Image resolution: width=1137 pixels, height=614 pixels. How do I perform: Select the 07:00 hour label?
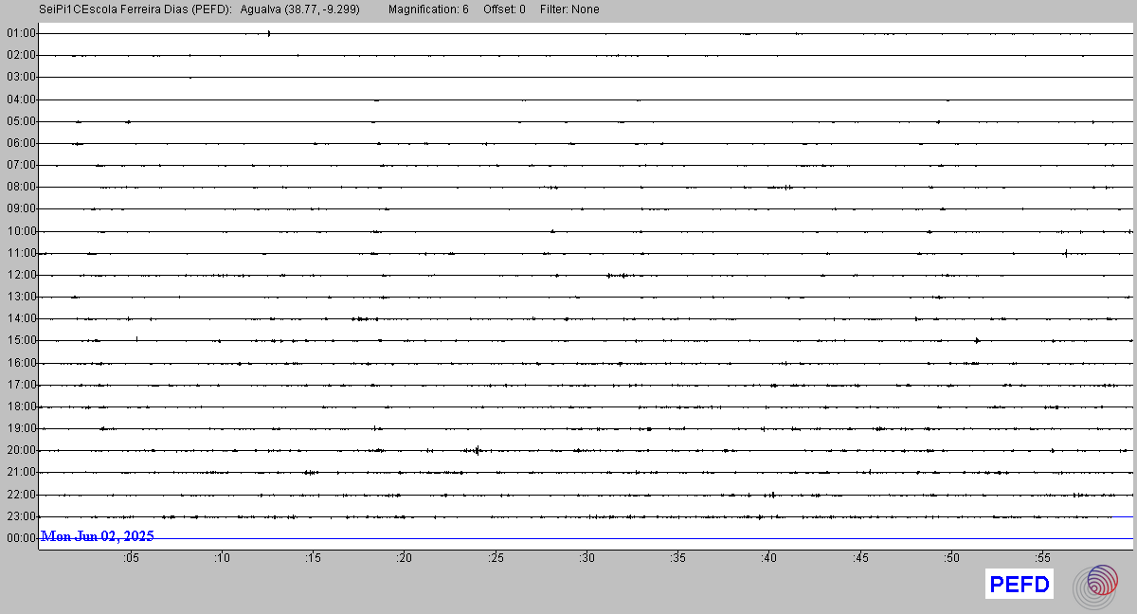click(x=21, y=165)
